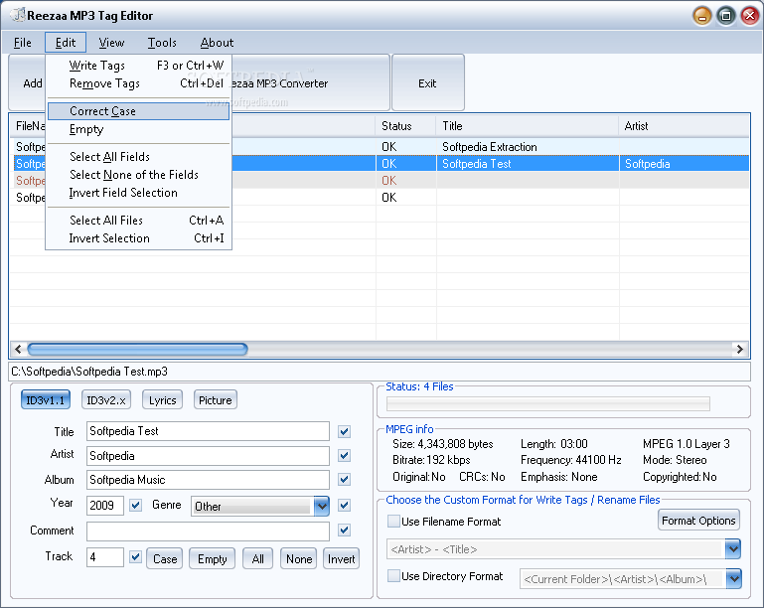This screenshot has width=764, height=608.
Task: Enable Use Filename Format checkbox
Action: (x=393, y=522)
